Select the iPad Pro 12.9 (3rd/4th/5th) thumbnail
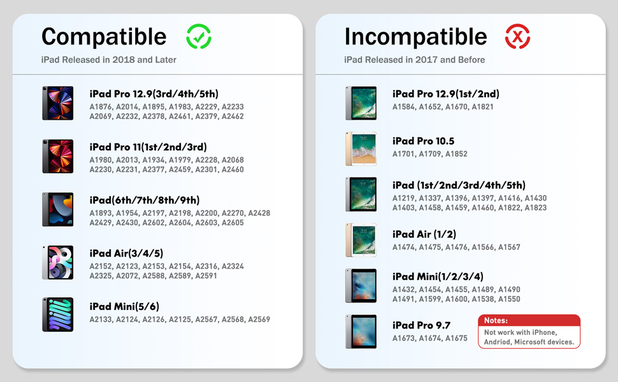The height and width of the screenshot is (382, 618). [x=58, y=103]
